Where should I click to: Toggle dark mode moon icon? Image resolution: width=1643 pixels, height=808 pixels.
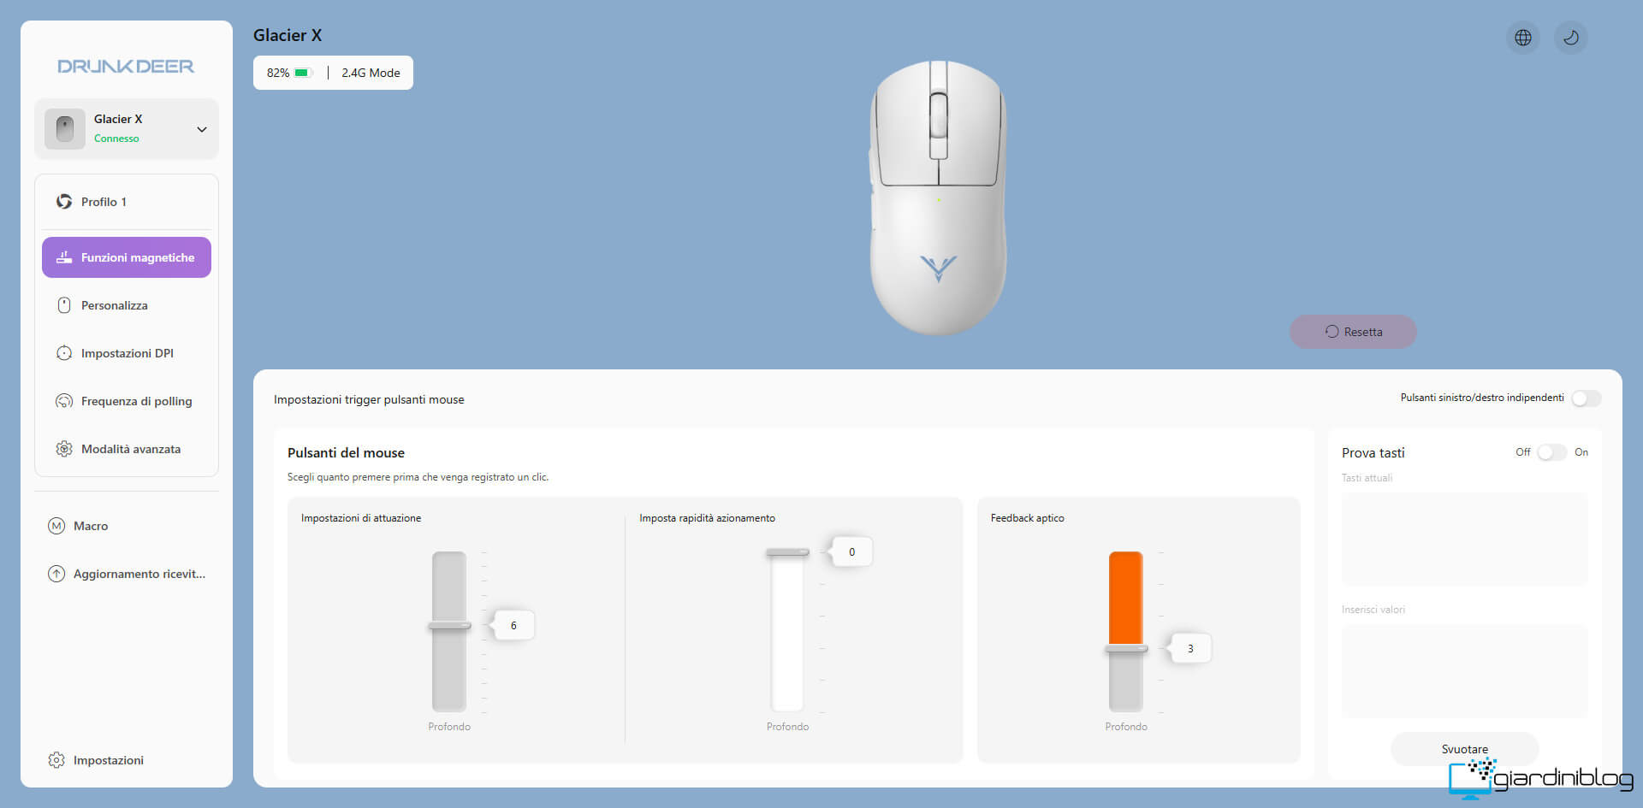pos(1571,38)
